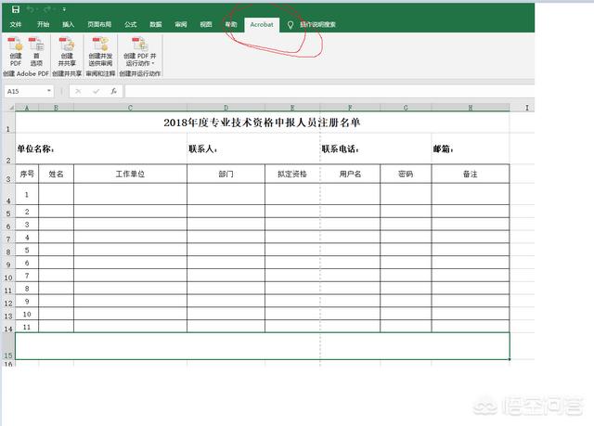Image resolution: width=594 pixels, height=426 pixels.
Task: Click the selected merged cell in row 15
Action: pyautogui.click(x=263, y=346)
